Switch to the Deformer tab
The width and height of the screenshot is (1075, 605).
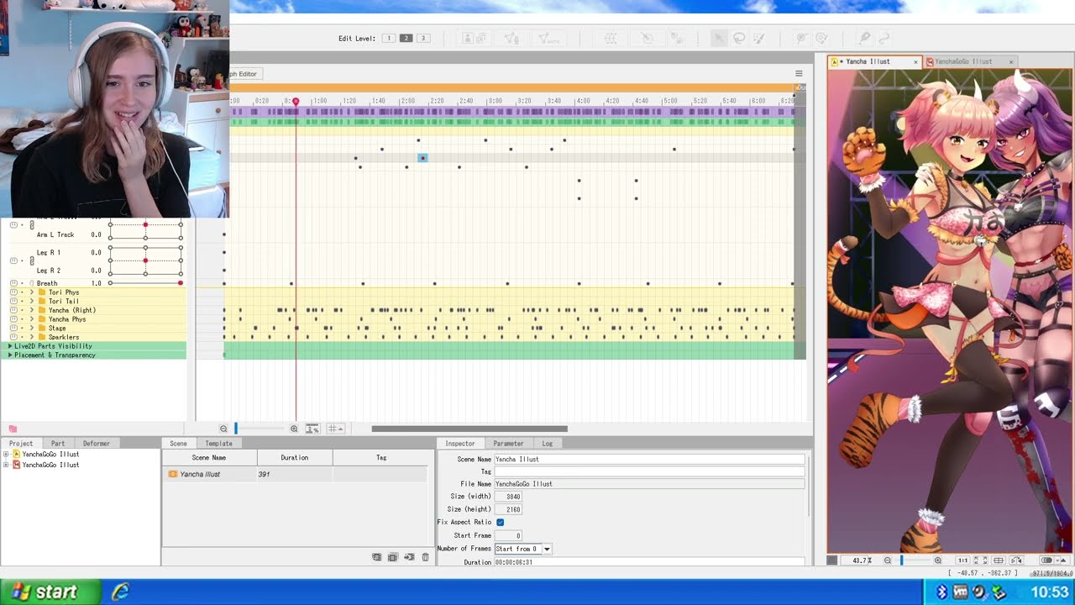pyautogui.click(x=97, y=444)
